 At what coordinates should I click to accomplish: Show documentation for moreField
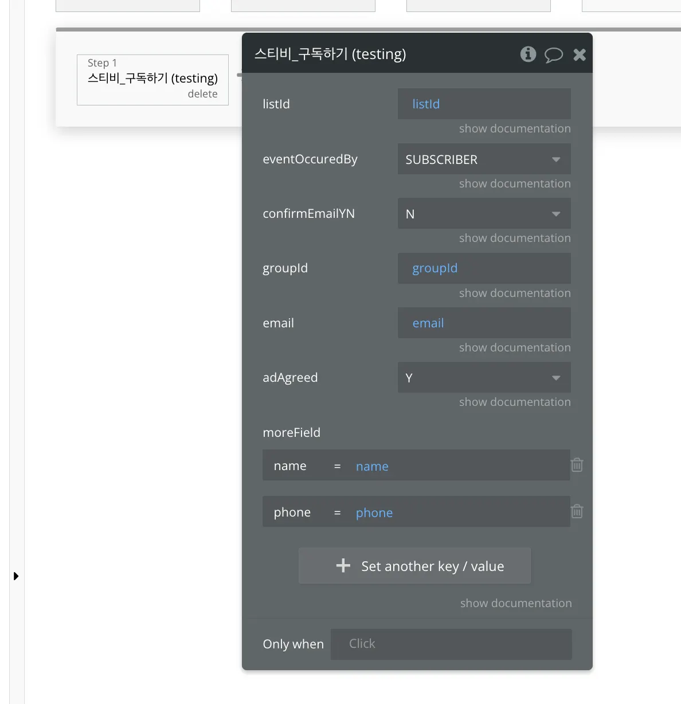click(516, 603)
